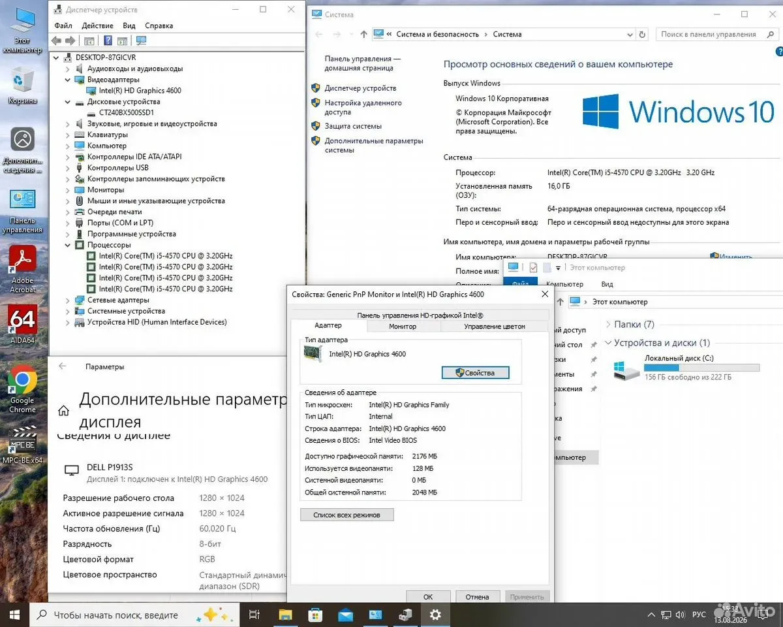The image size is (783, 627).
Task: Click up arrow in Система address bar
Action: [364, 35]
